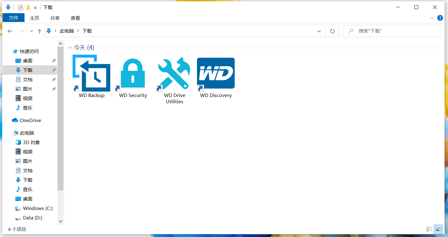The image size is (448, 237).
Task: Click the ribbon help question mark
Action: click(x=440, y=18)
